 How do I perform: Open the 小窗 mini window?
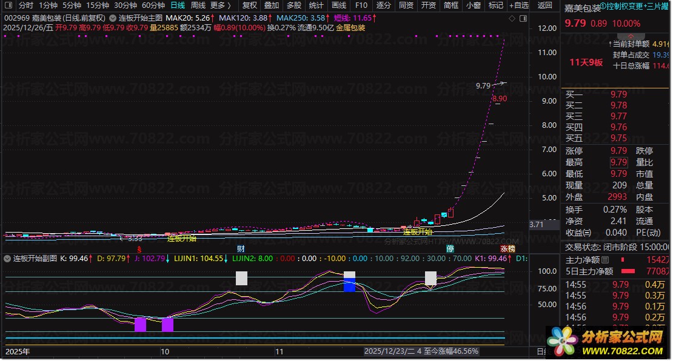tap(474, 5)
